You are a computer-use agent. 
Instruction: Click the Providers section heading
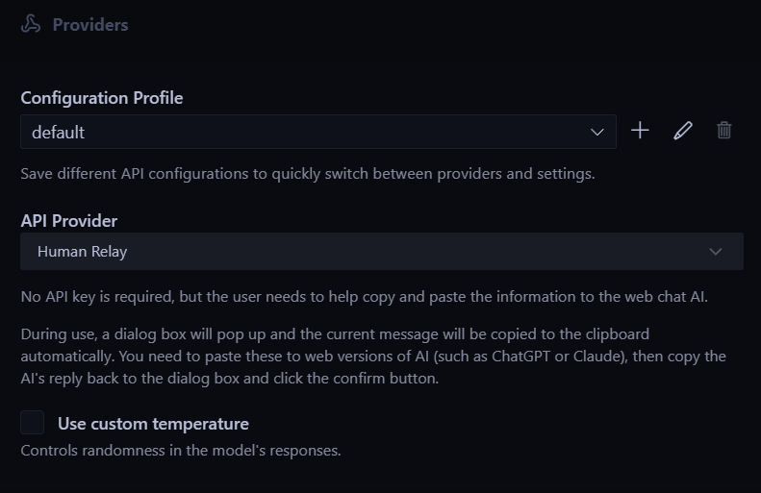point(90,25)
